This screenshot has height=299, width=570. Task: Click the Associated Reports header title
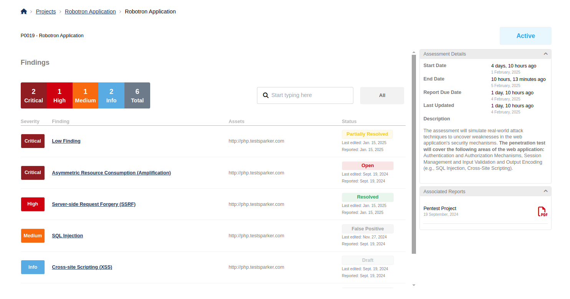[444, 192]
